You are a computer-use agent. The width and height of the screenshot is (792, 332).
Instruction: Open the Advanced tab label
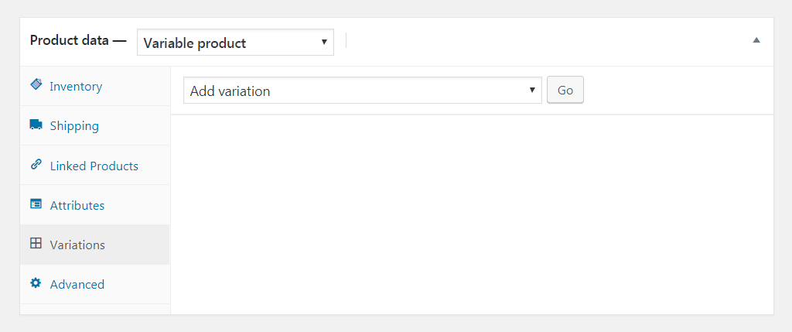[77, 285]
